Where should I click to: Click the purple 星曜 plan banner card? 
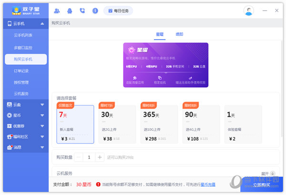click(x=165, y=65)
